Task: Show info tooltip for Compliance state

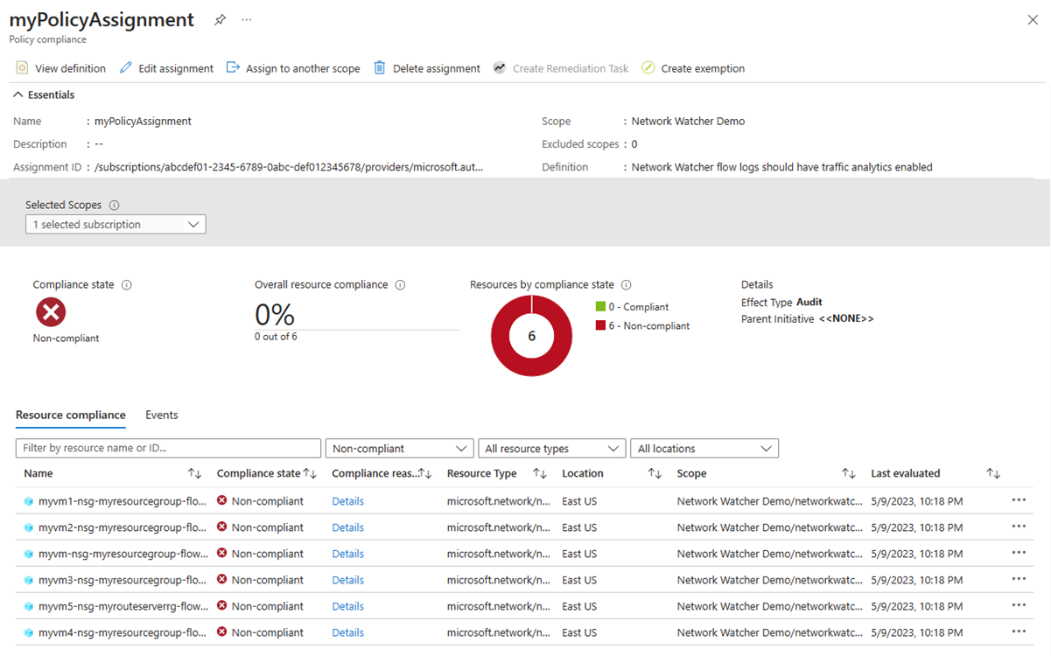Action: point(127,285)
